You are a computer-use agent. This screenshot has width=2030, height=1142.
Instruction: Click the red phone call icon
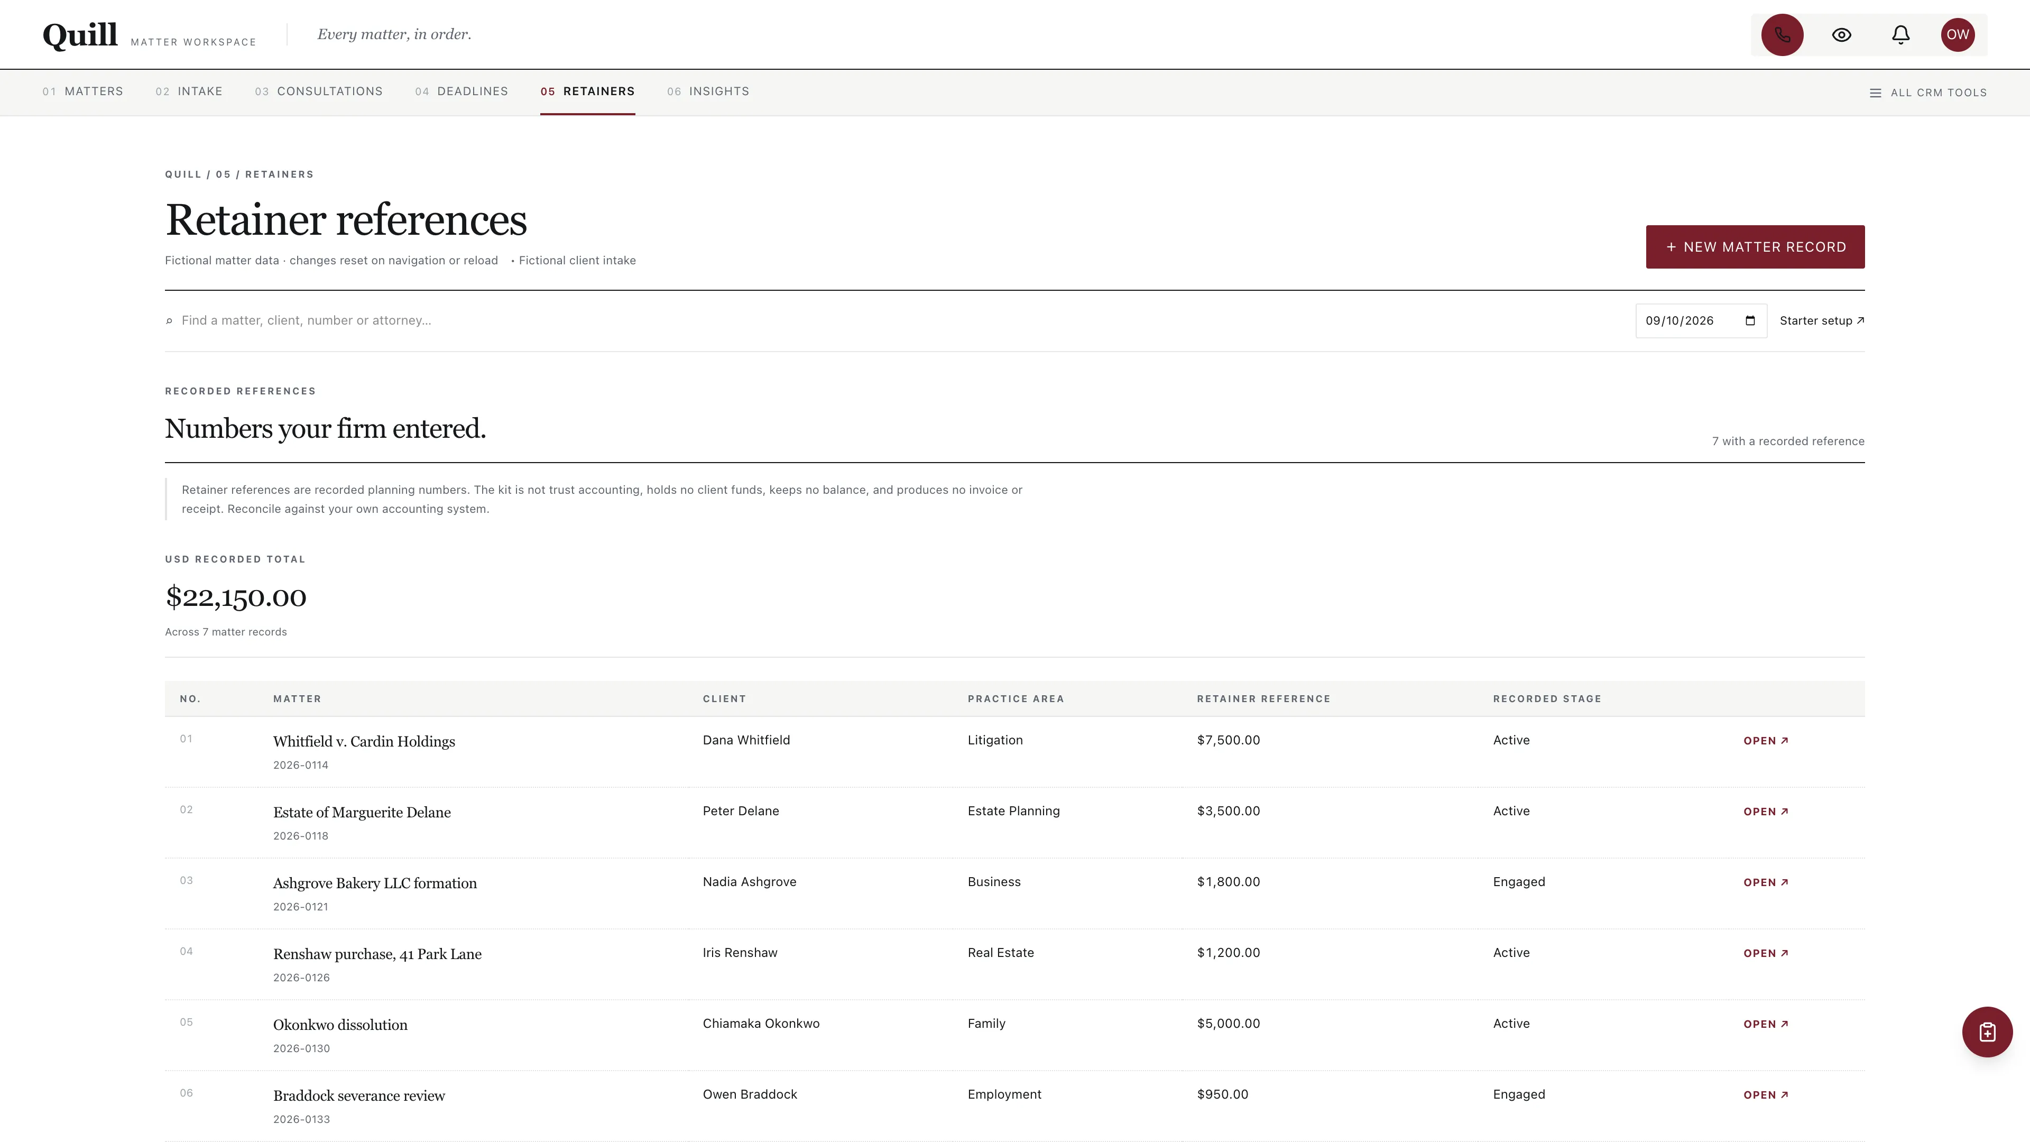pyautogui.click(x=1782, y=35)
